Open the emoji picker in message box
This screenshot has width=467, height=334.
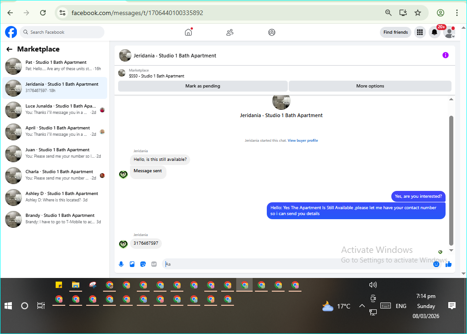pos(436,264)
